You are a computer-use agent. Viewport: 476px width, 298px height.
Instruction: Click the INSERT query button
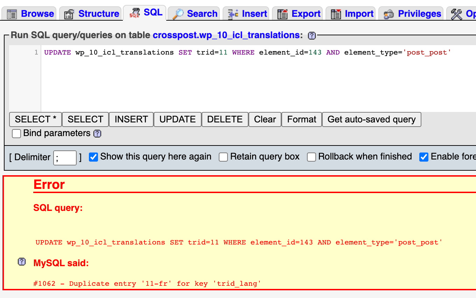point(131,119)
